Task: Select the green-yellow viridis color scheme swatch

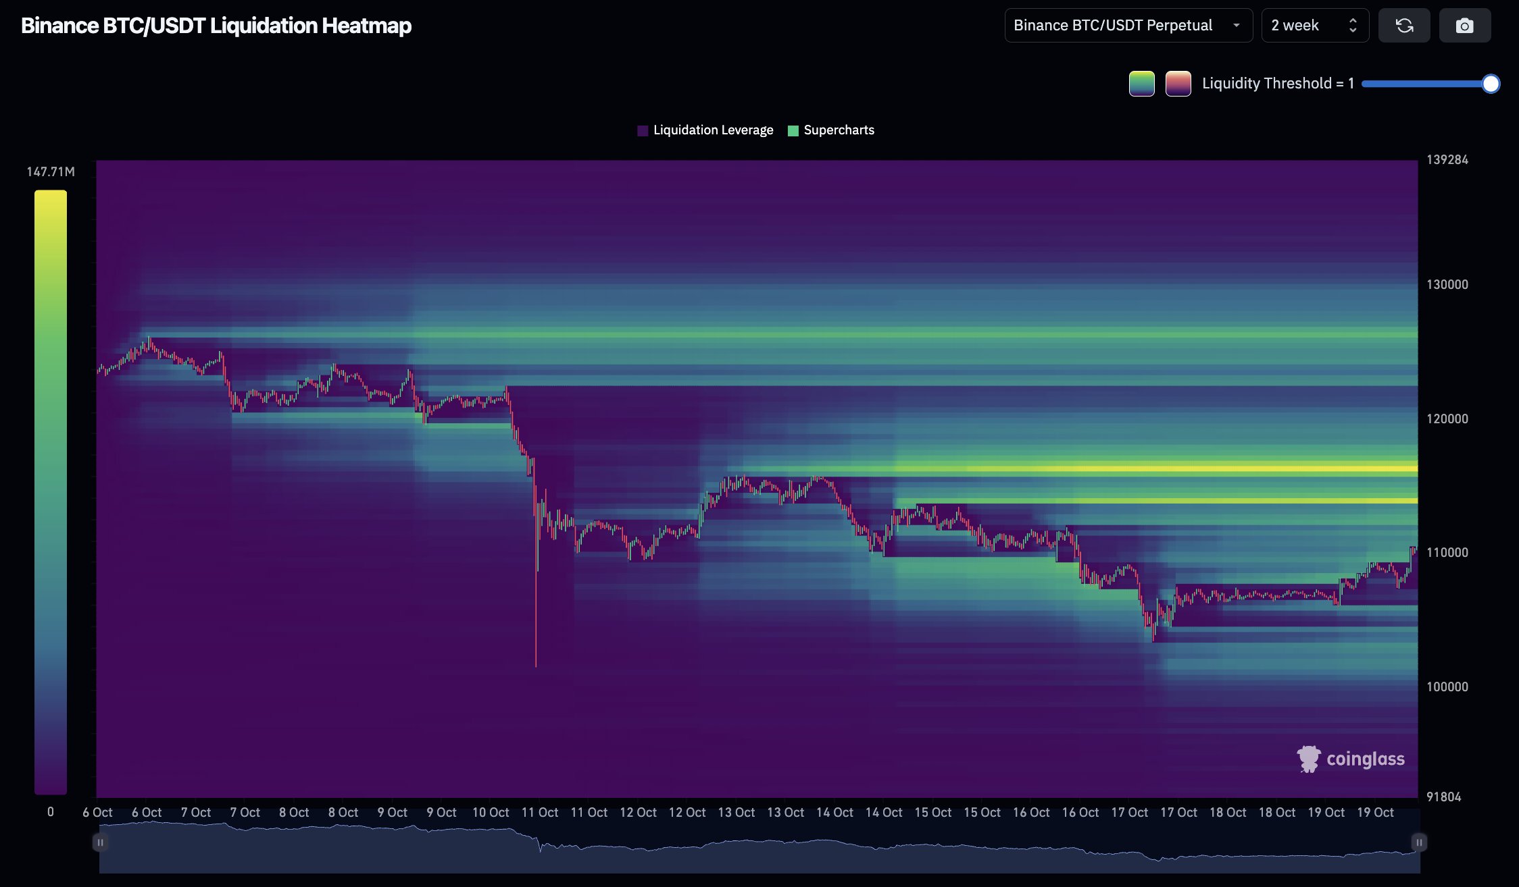Action: (x=1141, y=84)
